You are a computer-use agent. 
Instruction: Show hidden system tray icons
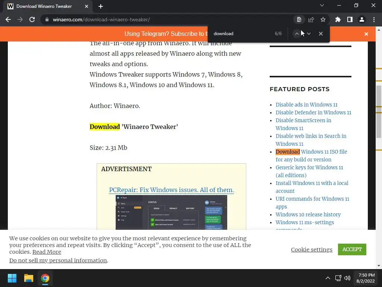[328, 278]
